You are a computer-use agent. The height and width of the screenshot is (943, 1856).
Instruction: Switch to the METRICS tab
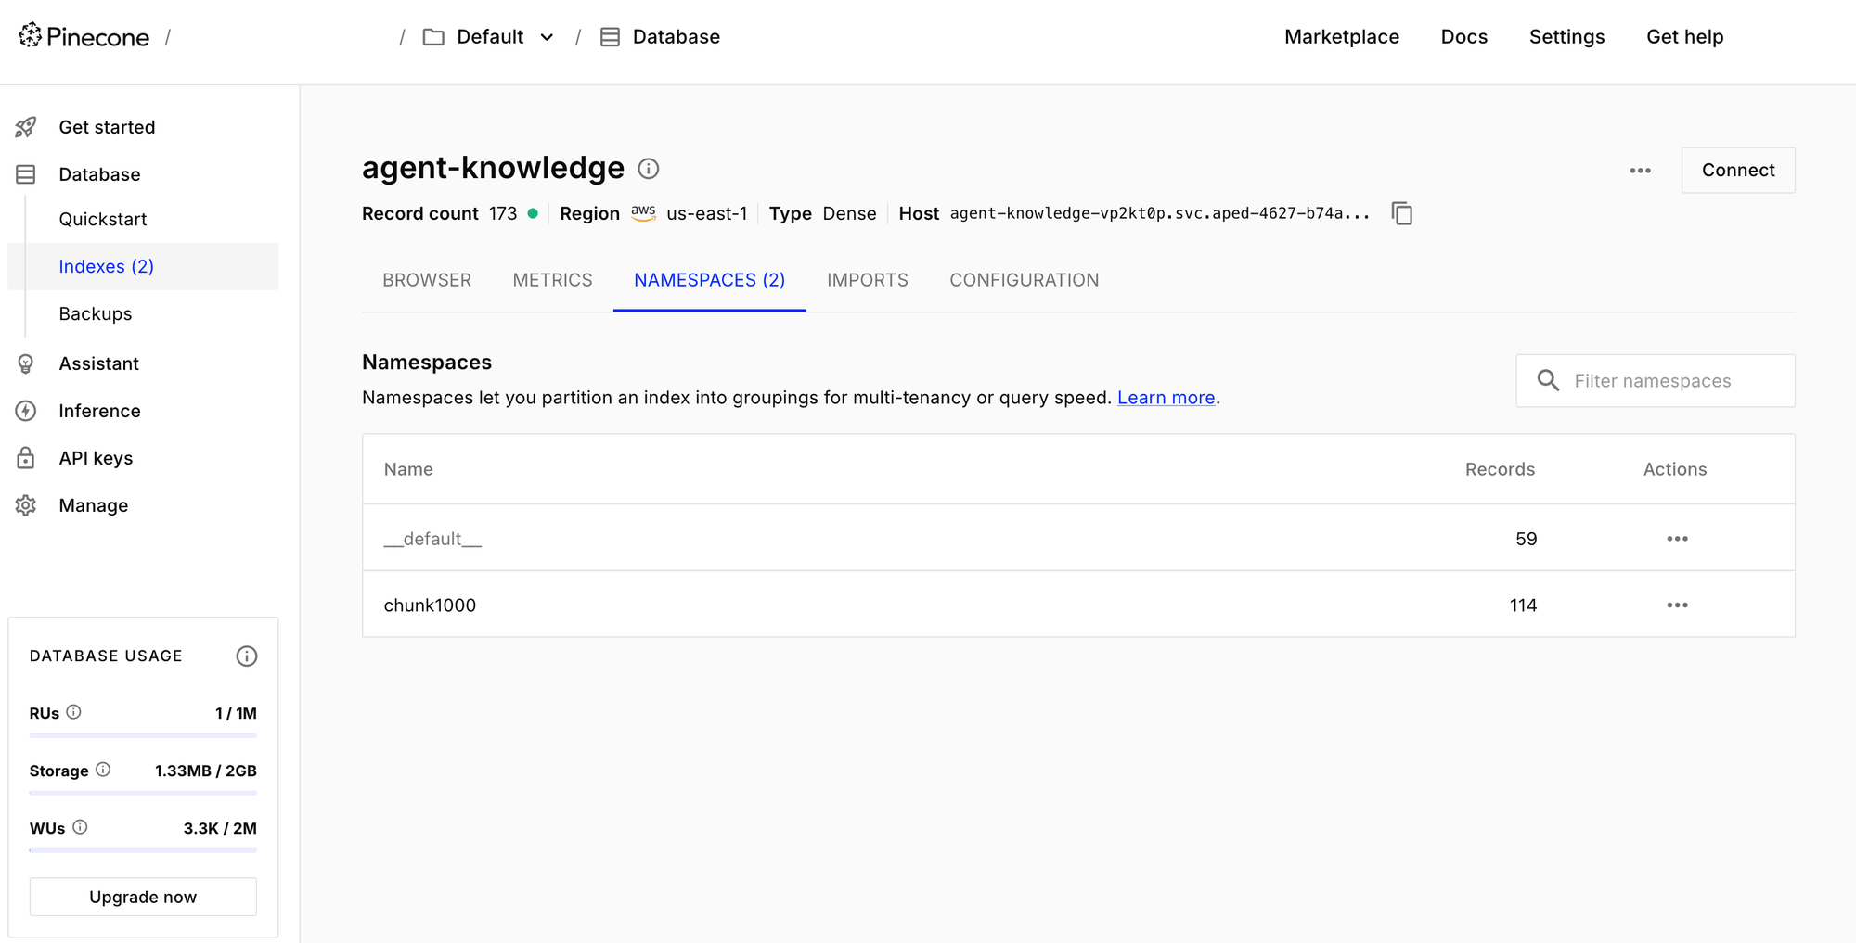coord(552,280)
